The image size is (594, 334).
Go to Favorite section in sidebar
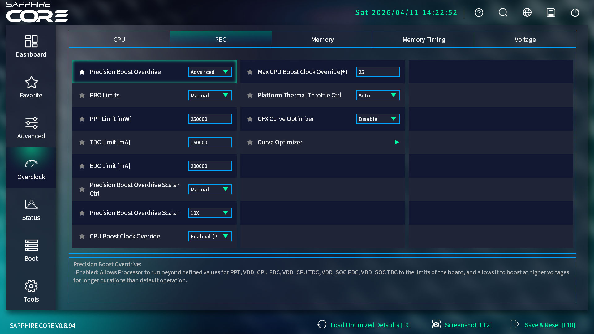(x=31, y=87)
